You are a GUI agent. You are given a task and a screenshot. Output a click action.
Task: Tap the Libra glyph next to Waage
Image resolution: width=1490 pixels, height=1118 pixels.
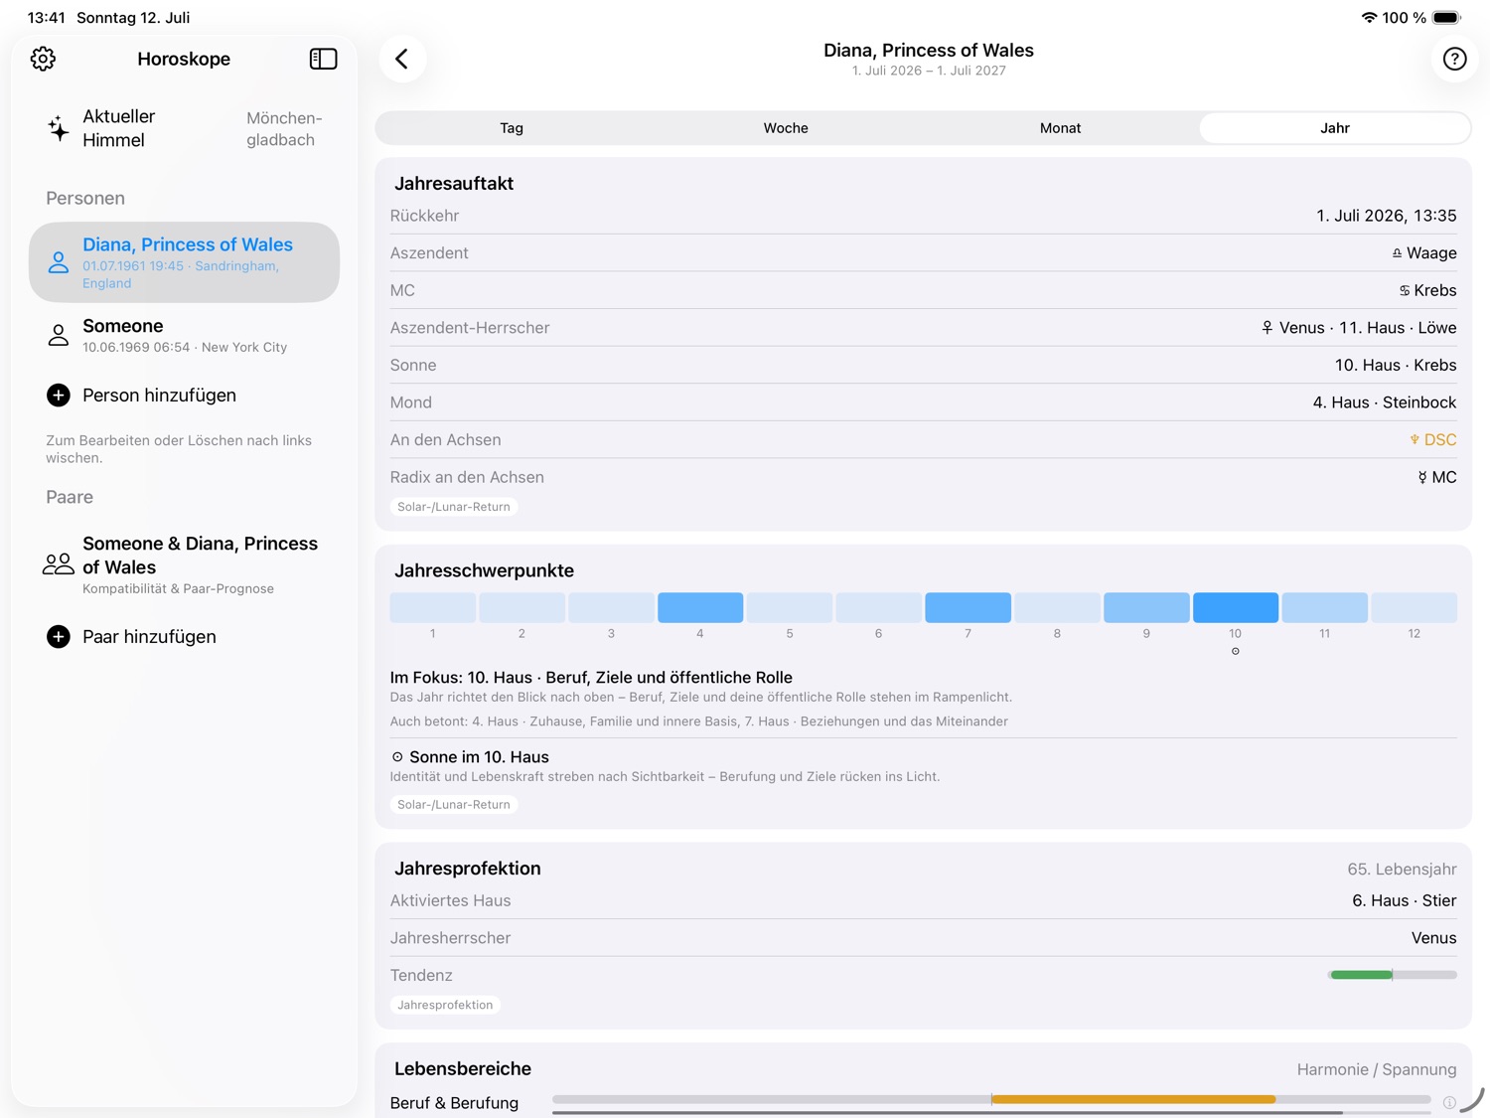(1397, 253)
